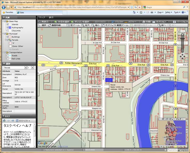Uncheck the Buildings layer checkbox
Image resolution: width=190 pixels, height=153 pixels.
(x=8, y=37)
